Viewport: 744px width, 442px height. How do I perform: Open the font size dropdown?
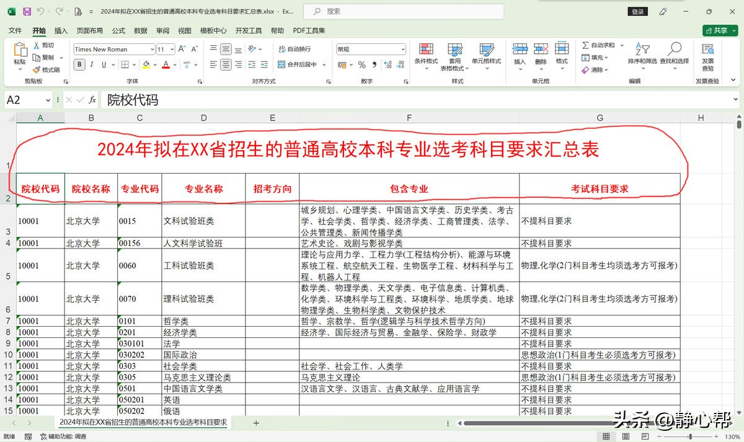pos(172,49)
